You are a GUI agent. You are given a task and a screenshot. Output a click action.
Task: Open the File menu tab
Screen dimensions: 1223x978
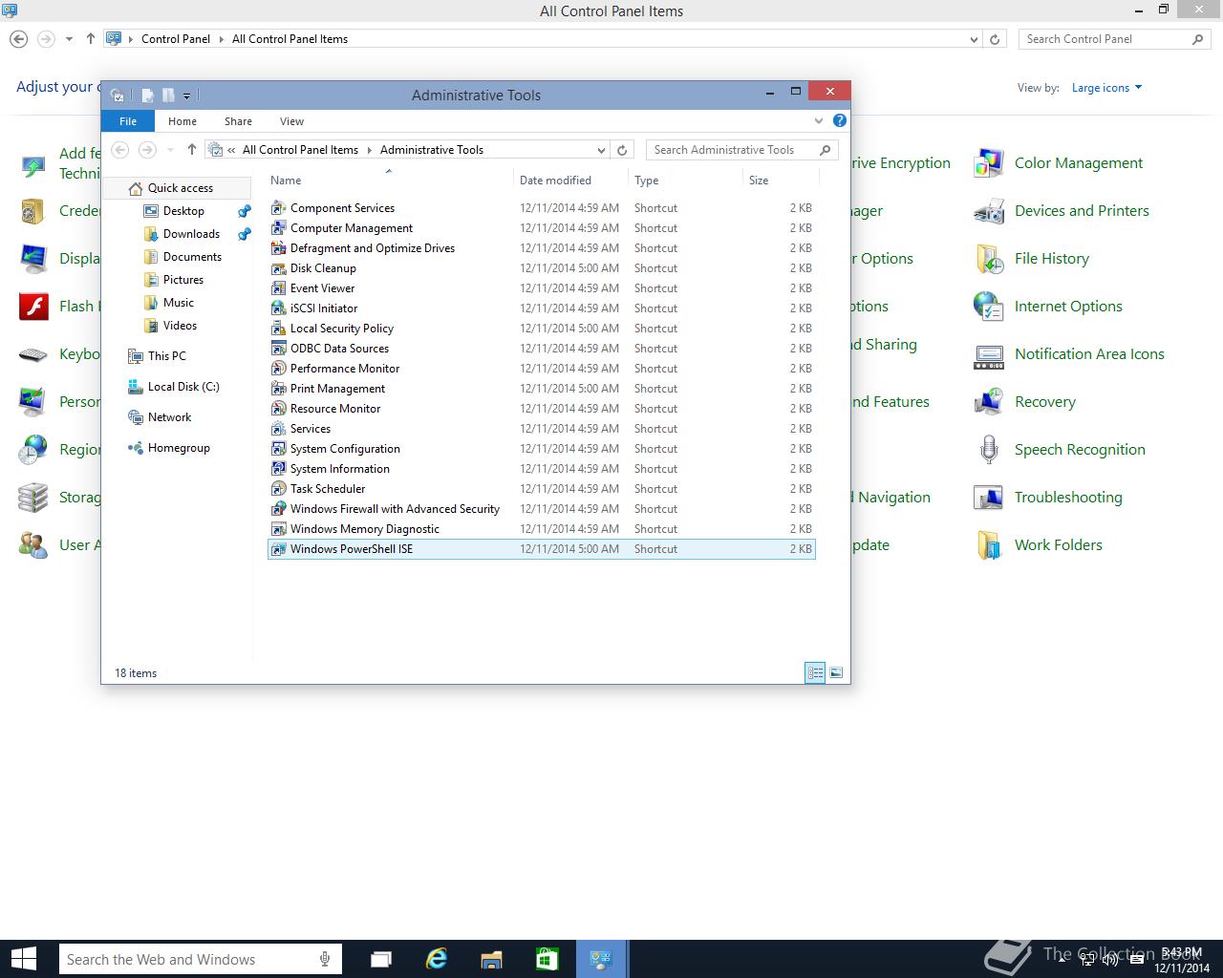pos(128,121)
